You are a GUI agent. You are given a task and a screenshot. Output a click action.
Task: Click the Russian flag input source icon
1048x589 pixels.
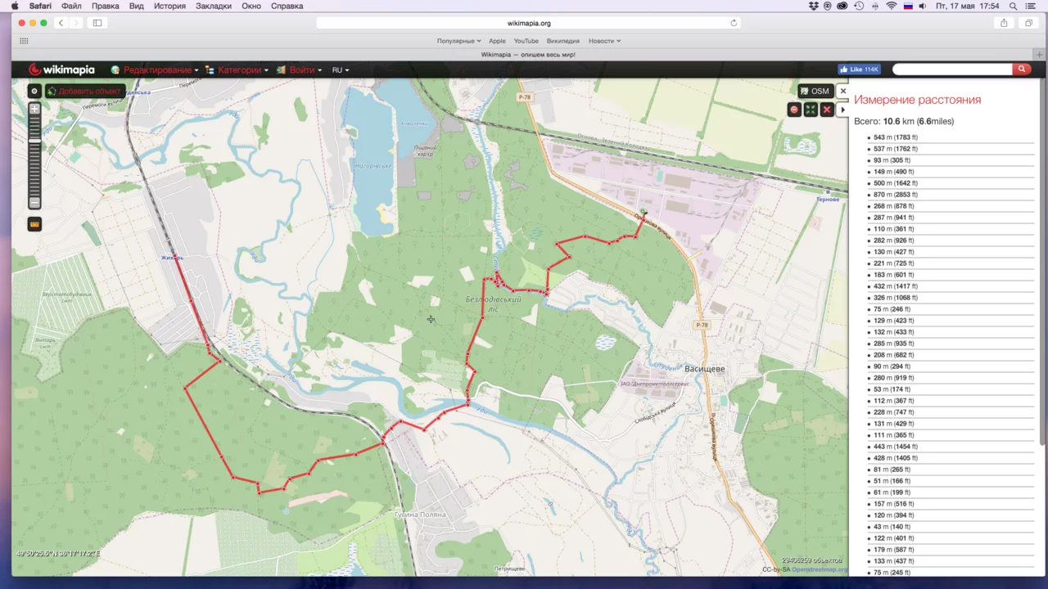pyautogui.click(x=908, y=6)
